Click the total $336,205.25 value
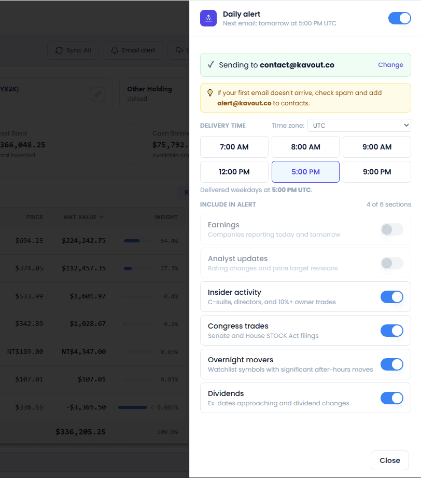This screenshot has height=478, width=421. point(81,432)
